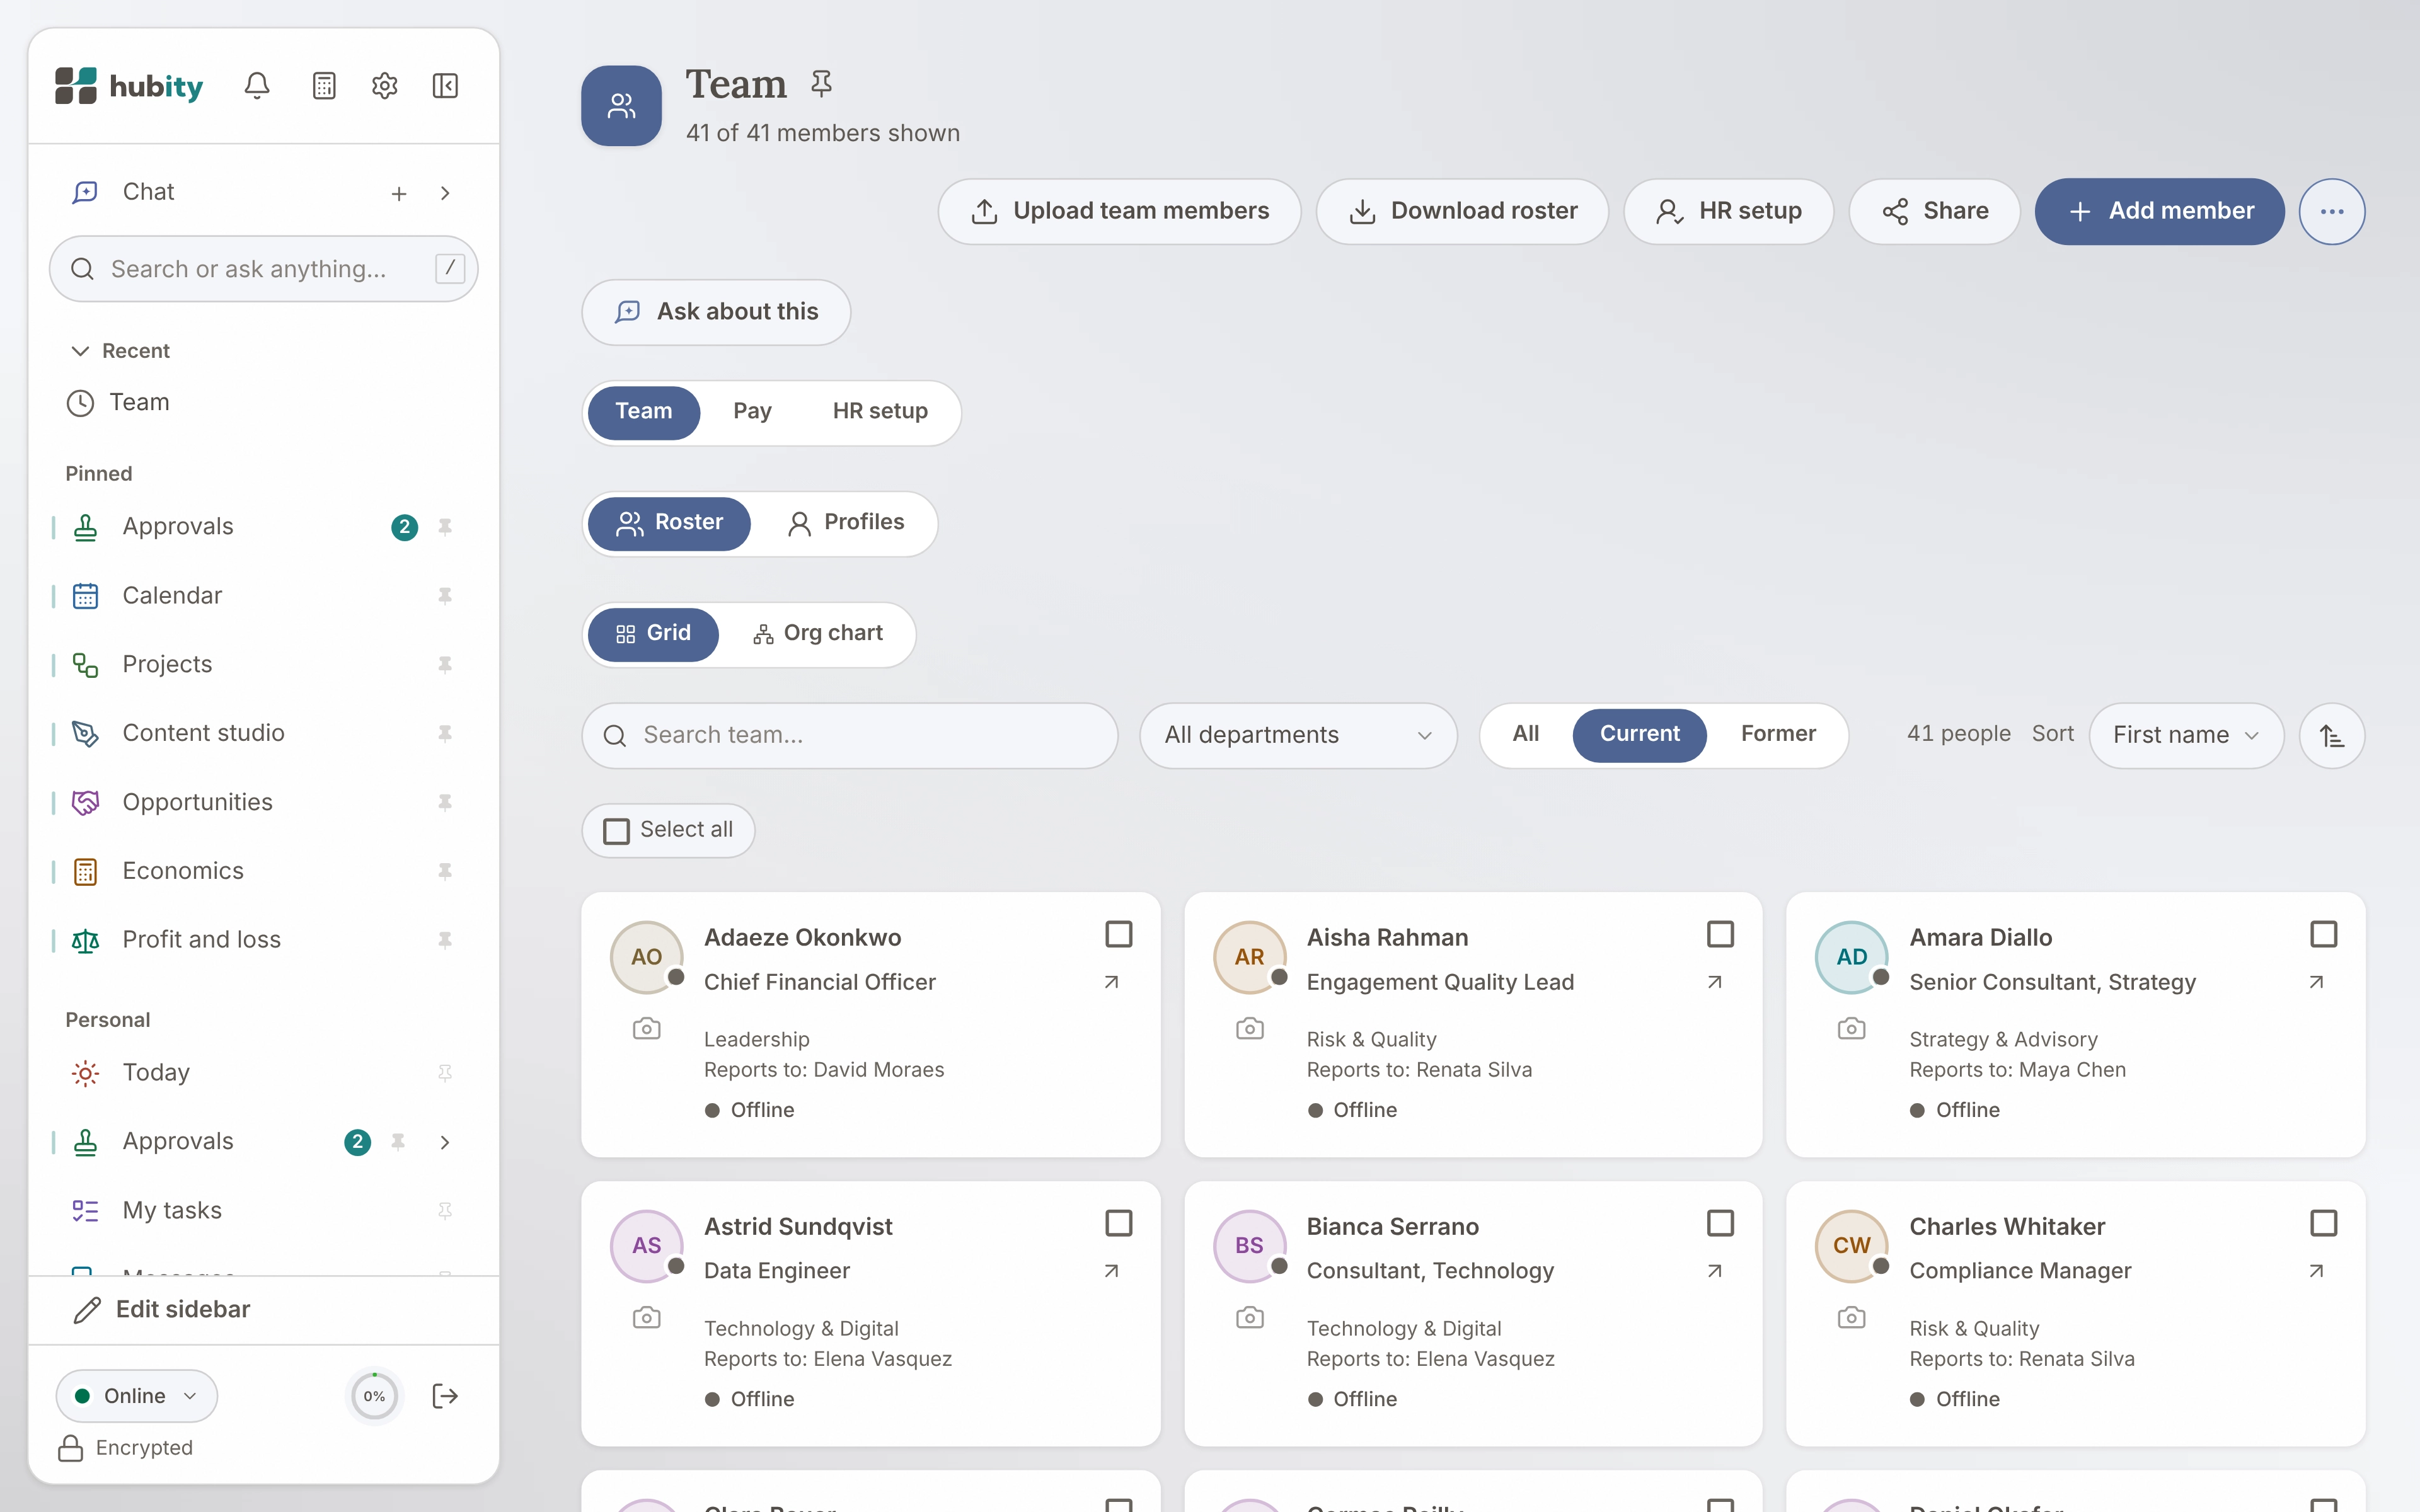Open Charles Whitaker's profile arrow
Screen dimensions: 2420x1512
2316,1271
